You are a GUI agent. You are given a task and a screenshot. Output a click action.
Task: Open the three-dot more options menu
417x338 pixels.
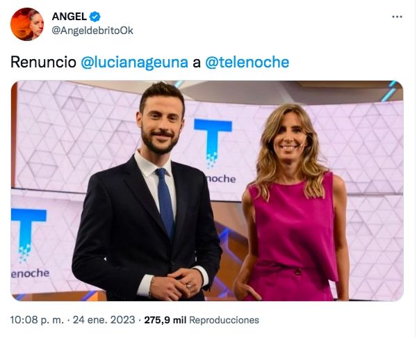(397, 17)
